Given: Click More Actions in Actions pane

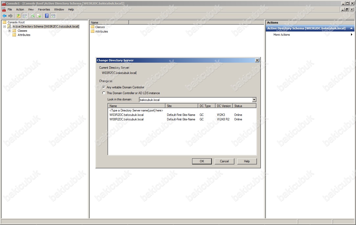Looking at the screenshot, I should coord(282,35).
